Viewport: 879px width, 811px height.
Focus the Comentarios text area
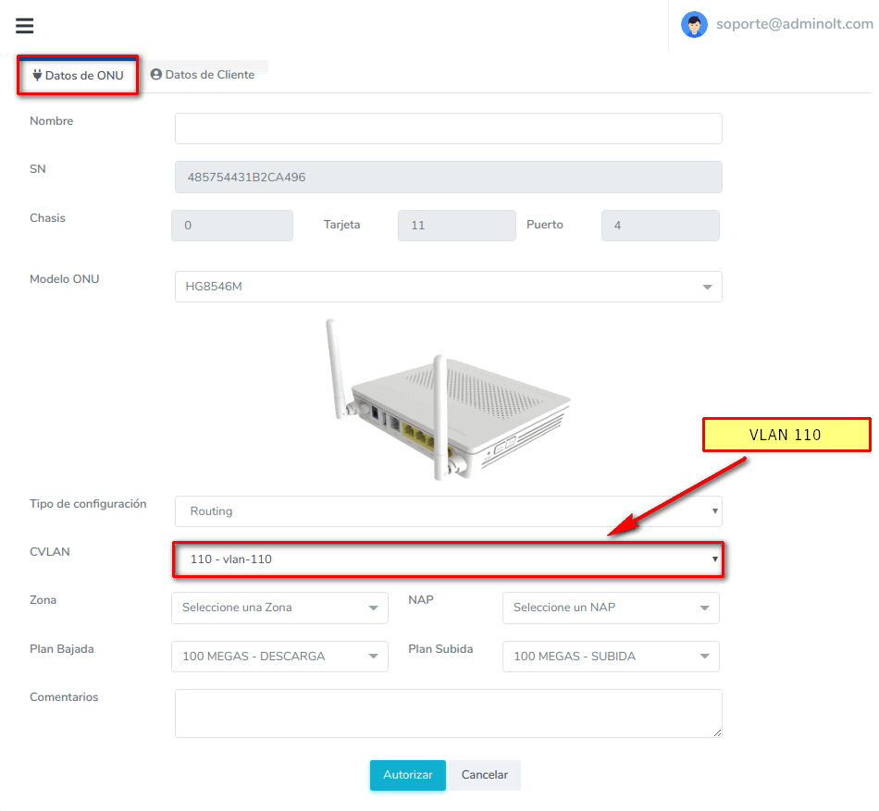[x=448, y=714]
